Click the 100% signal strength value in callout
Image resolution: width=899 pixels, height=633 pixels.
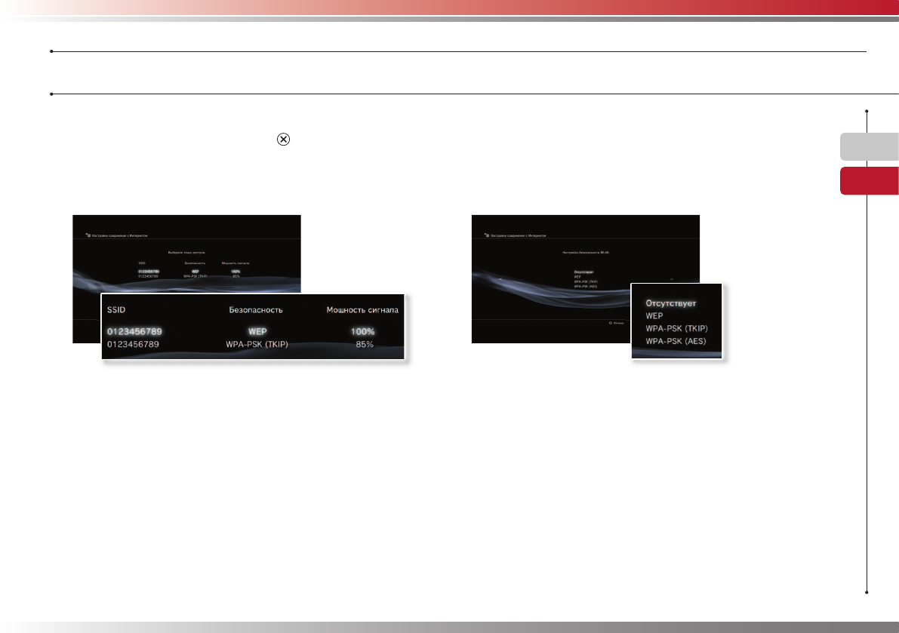tap(362, 331)
